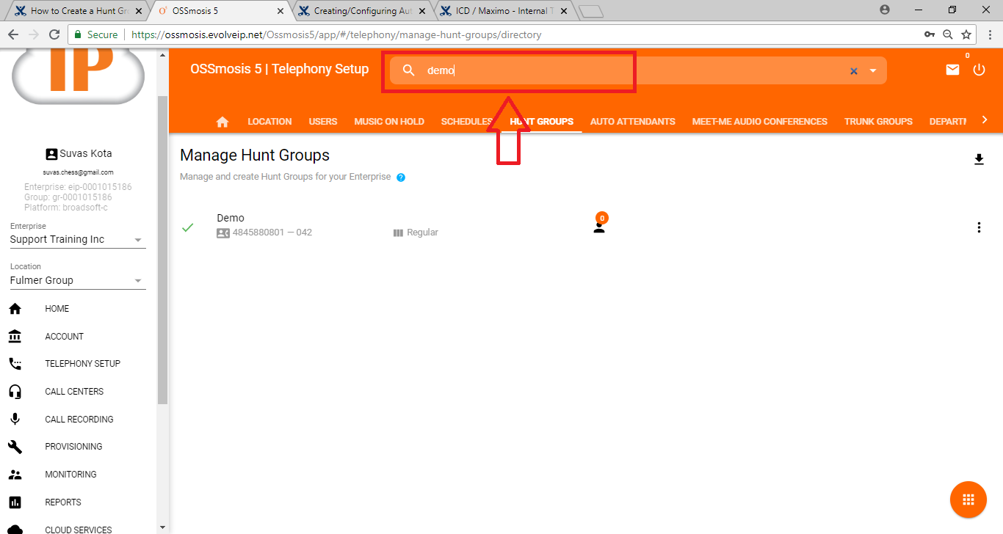Open Call Centers in the sidebar
This screenshot has width=1003, height=534.
click(73, 392)
